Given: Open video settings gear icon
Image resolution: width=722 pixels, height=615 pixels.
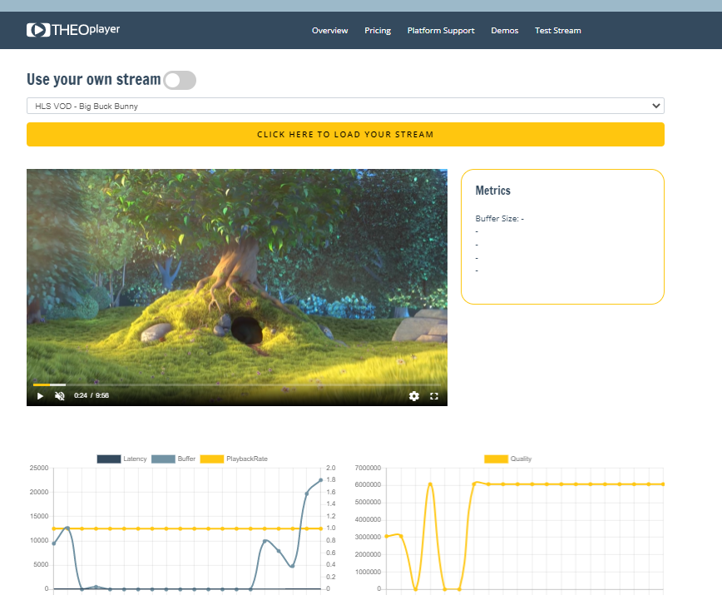Looking at the screenshot, I should point(413,396).
